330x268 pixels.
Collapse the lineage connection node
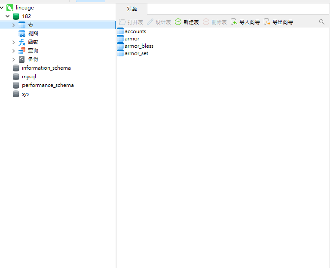[2, 8]
